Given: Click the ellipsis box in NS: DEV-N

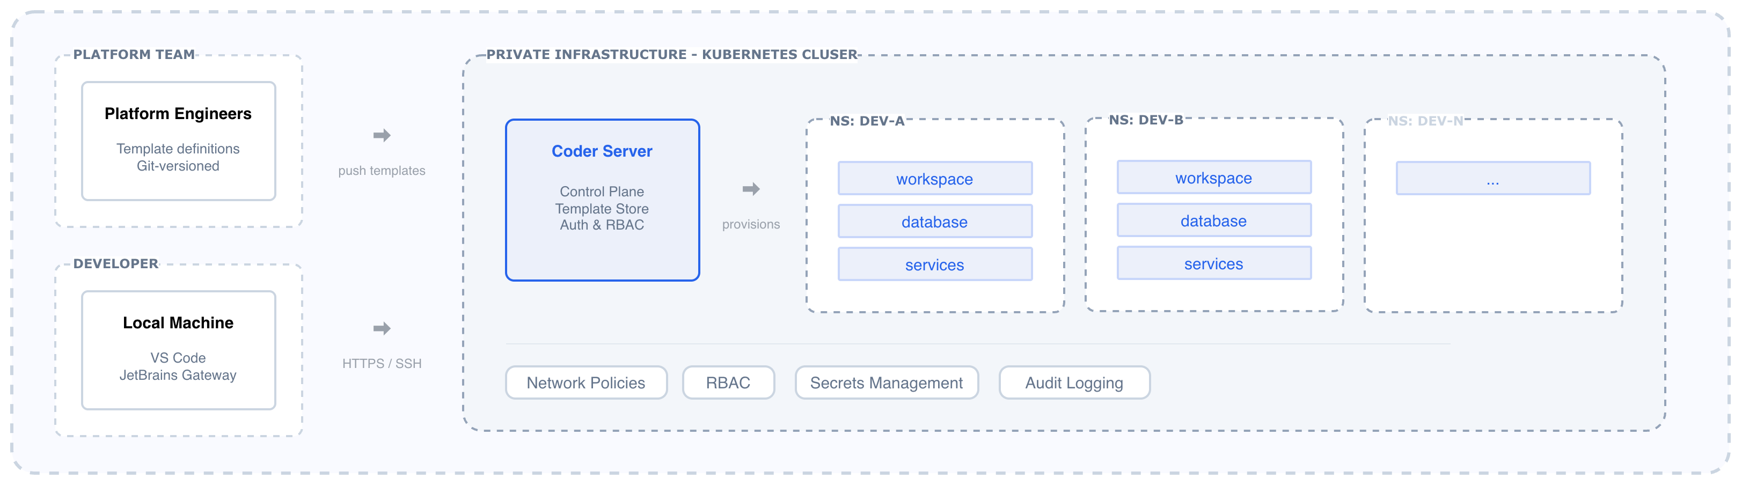Looking at the screenshot, I should pyautogui.click(x=1493, y=179).
